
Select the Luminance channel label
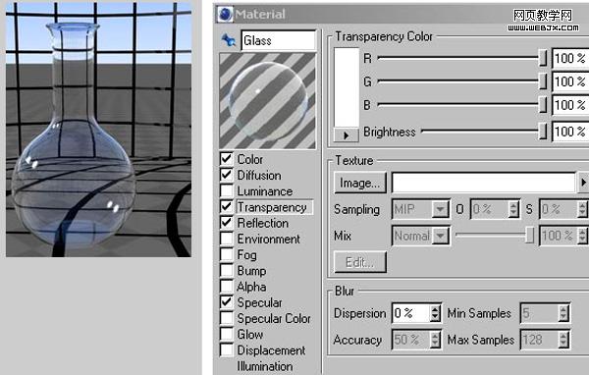point(264,191)
